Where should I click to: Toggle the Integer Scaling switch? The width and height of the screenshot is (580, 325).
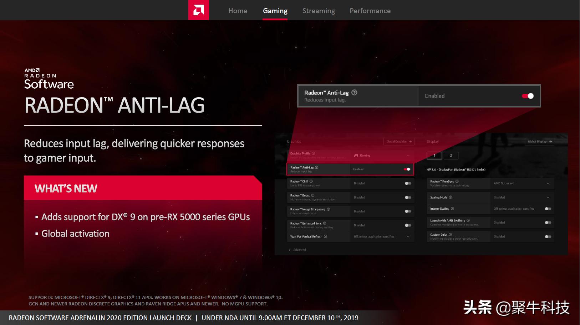(x=548, y=209)
